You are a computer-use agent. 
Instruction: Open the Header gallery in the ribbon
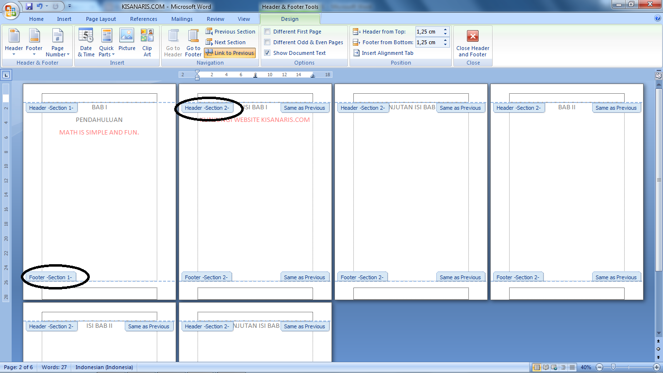(14, 43)
